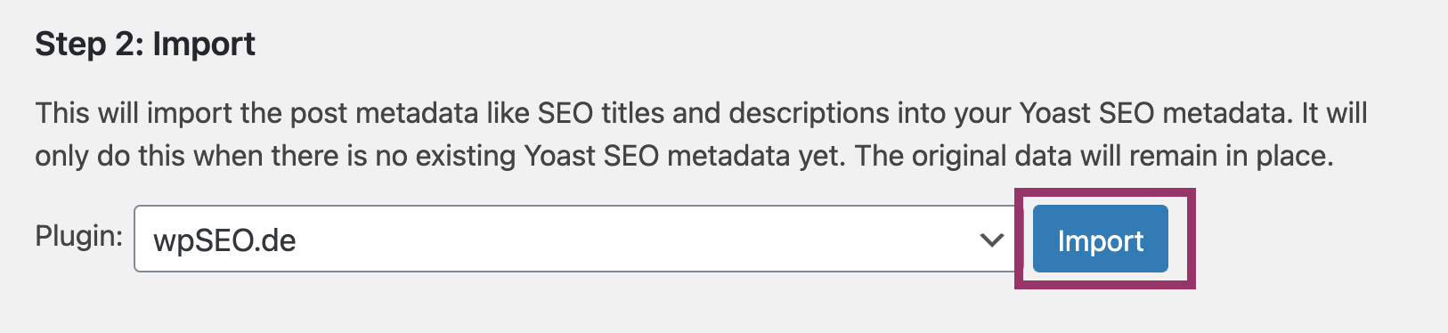Click the sentence "The original data will remain in place"
This screenshot has width=1448, height=333.
pyautogui.click(x=1094, y=156)
